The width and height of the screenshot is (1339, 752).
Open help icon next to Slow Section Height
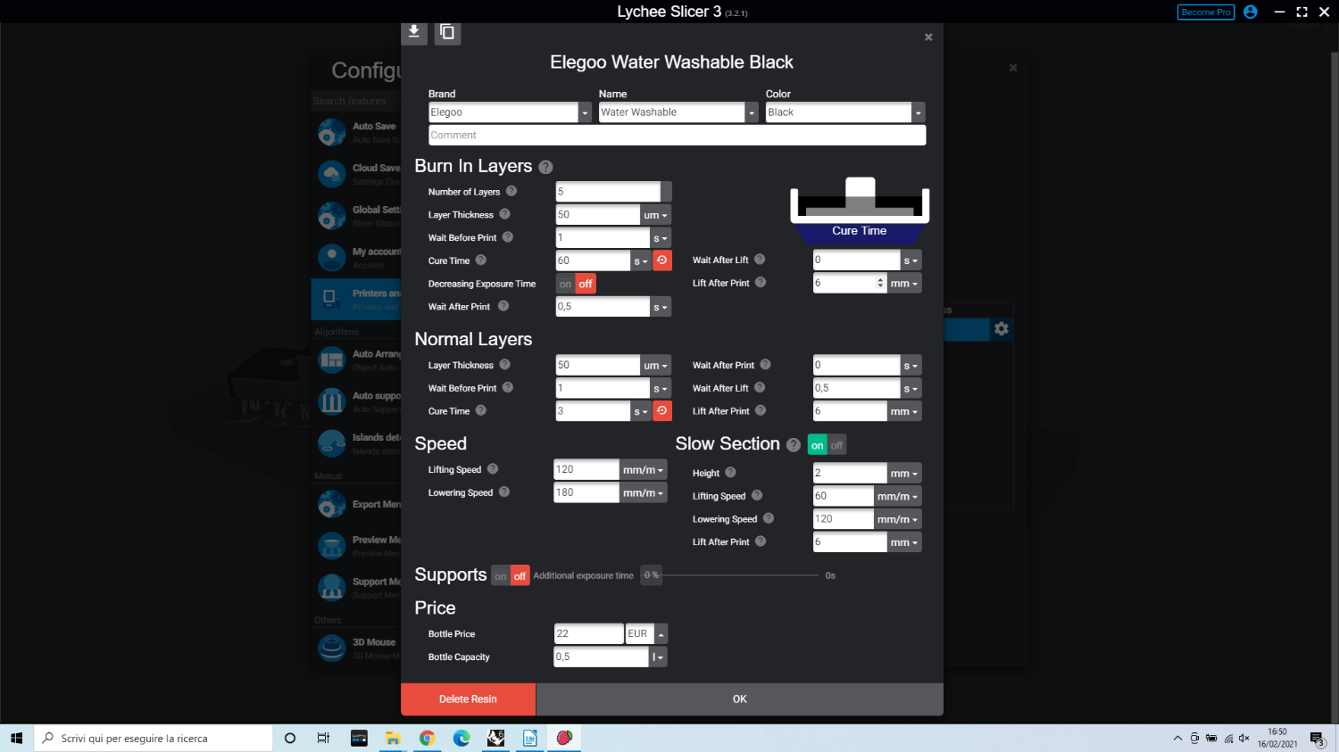[730, 473]
